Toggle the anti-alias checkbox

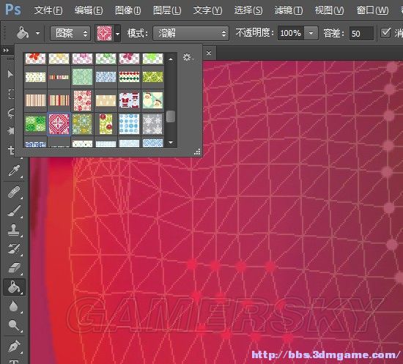tap(385, 33)
